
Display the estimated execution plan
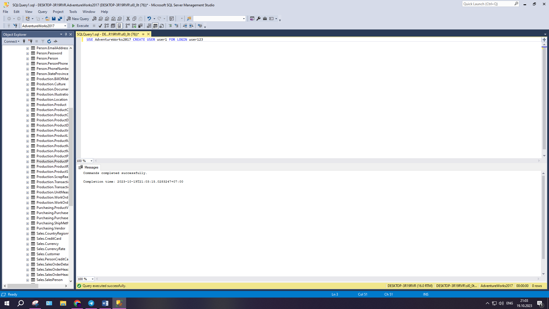pos(107,26)
